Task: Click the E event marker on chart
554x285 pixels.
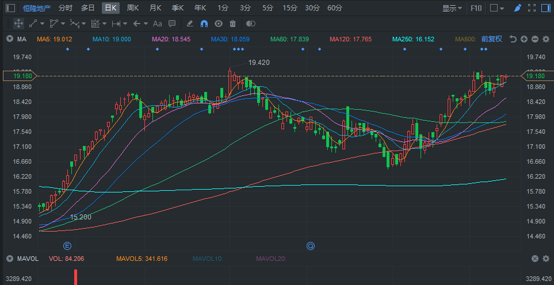Action: pyautogui.click(x=67, y=245)
